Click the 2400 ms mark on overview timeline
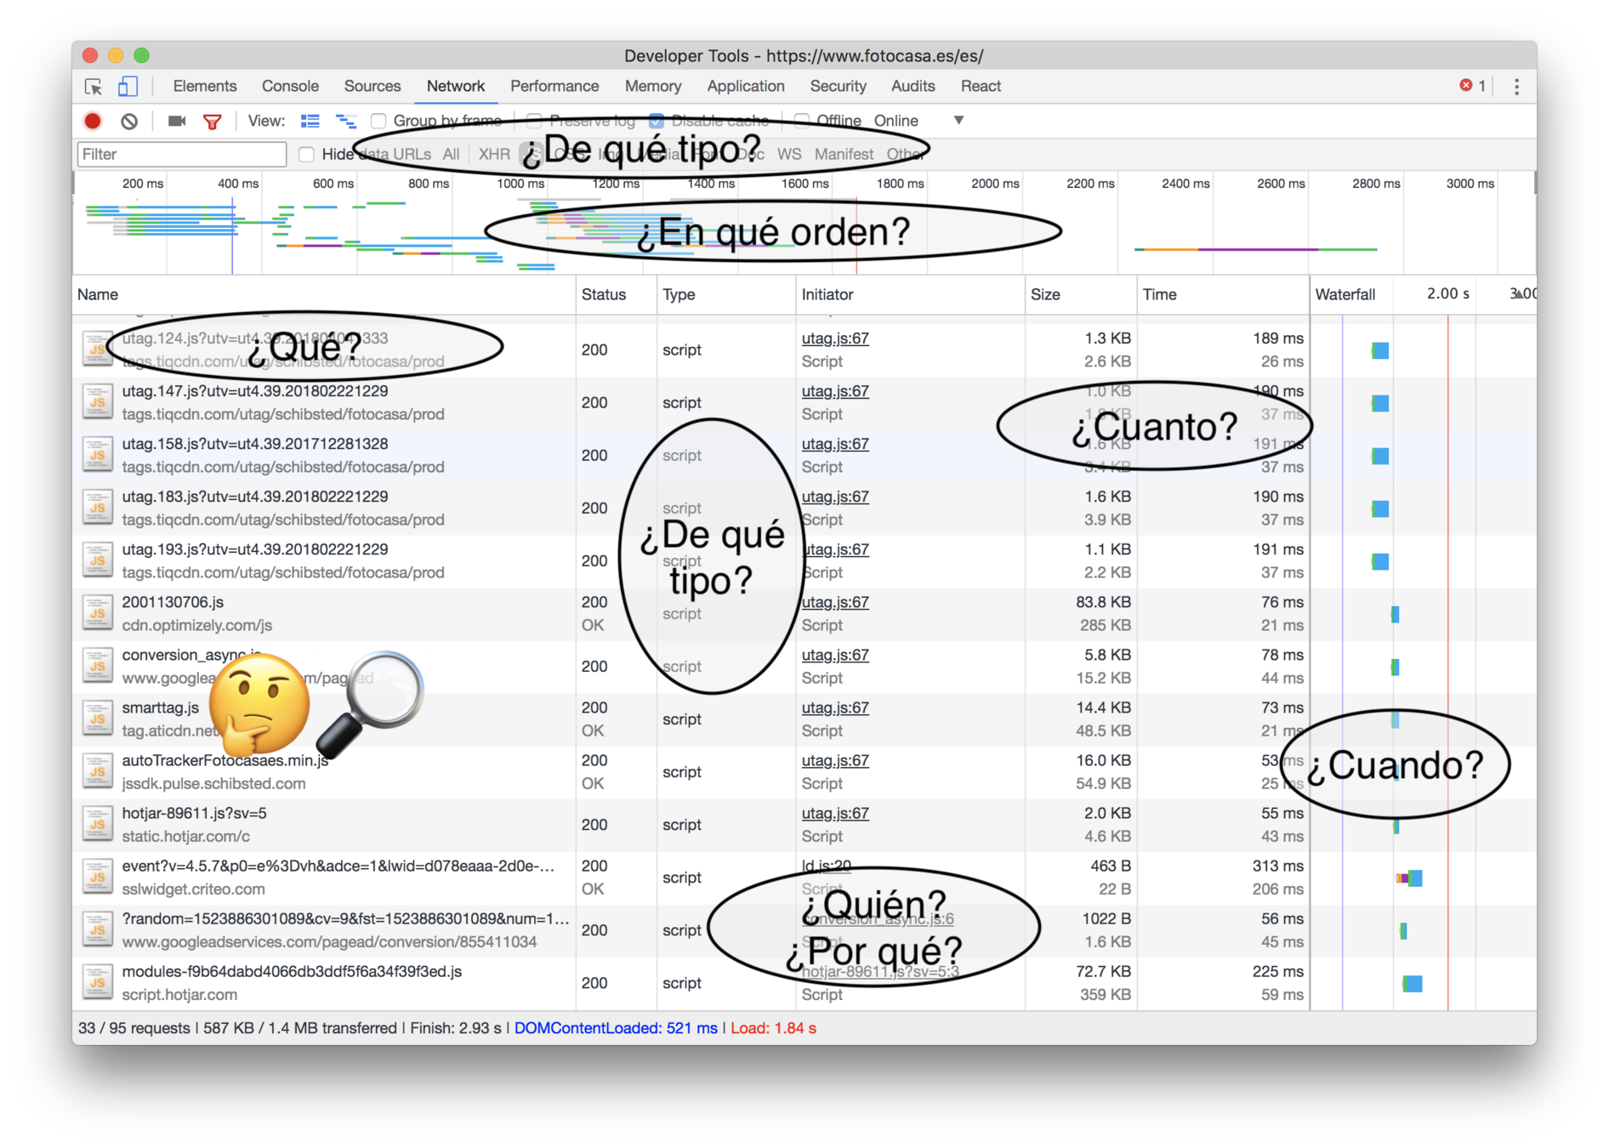Viewport: 1609px width, 1148px height. (x=1185, y=184)
